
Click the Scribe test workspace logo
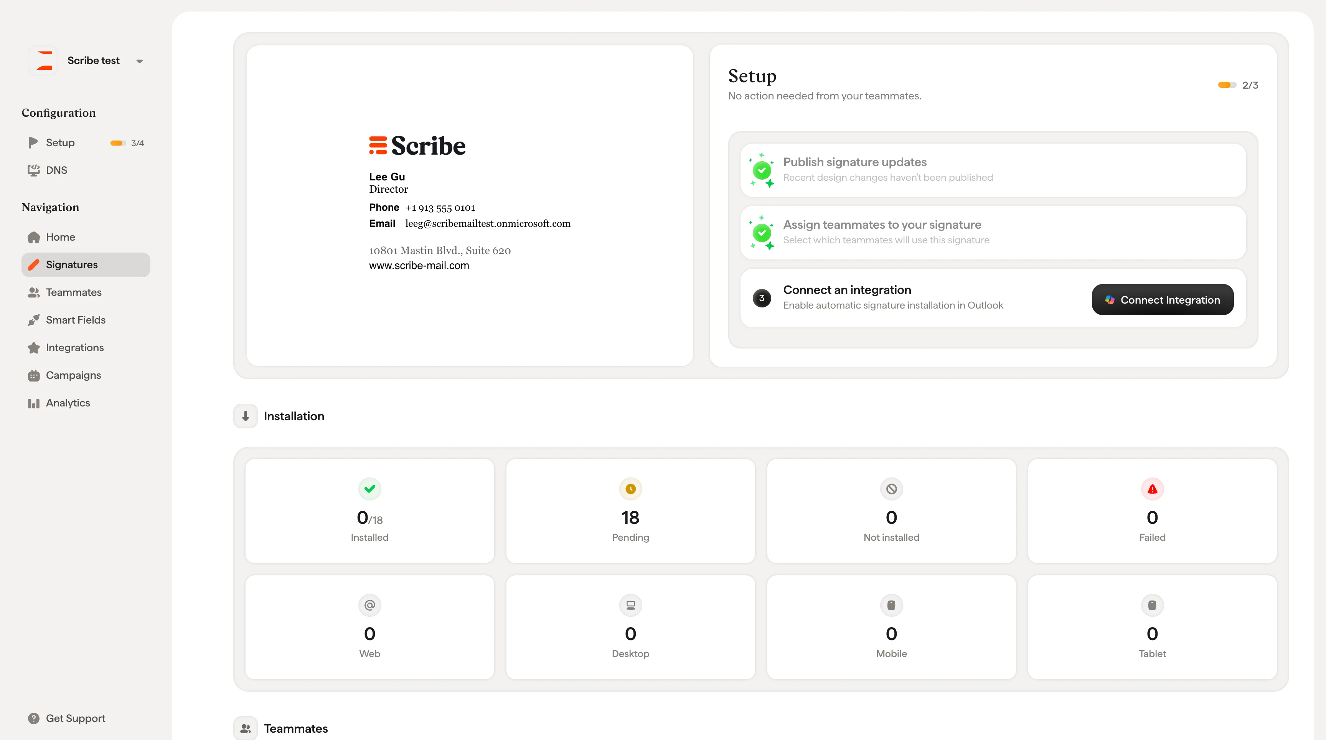point(43,61)
